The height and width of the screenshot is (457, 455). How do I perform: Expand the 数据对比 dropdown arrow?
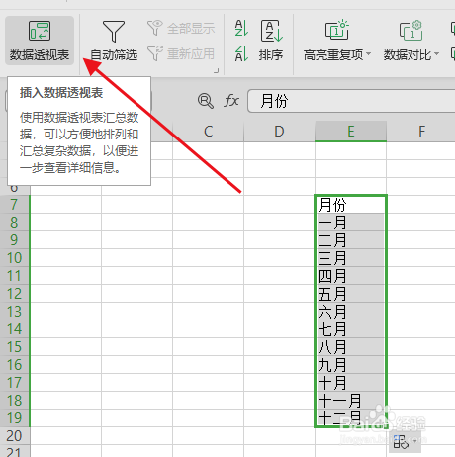pyautogui.click(x=436, y=53)
